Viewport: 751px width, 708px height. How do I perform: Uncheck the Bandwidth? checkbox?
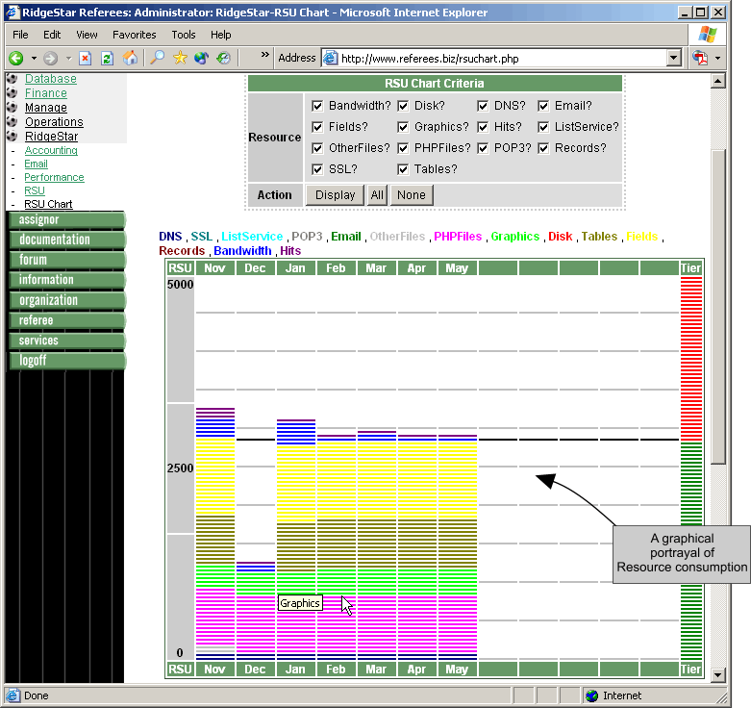tap(317, 106)
